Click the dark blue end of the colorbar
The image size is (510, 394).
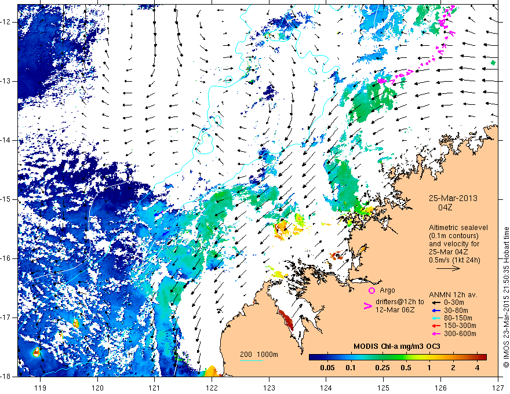click(x=313, y=357)
